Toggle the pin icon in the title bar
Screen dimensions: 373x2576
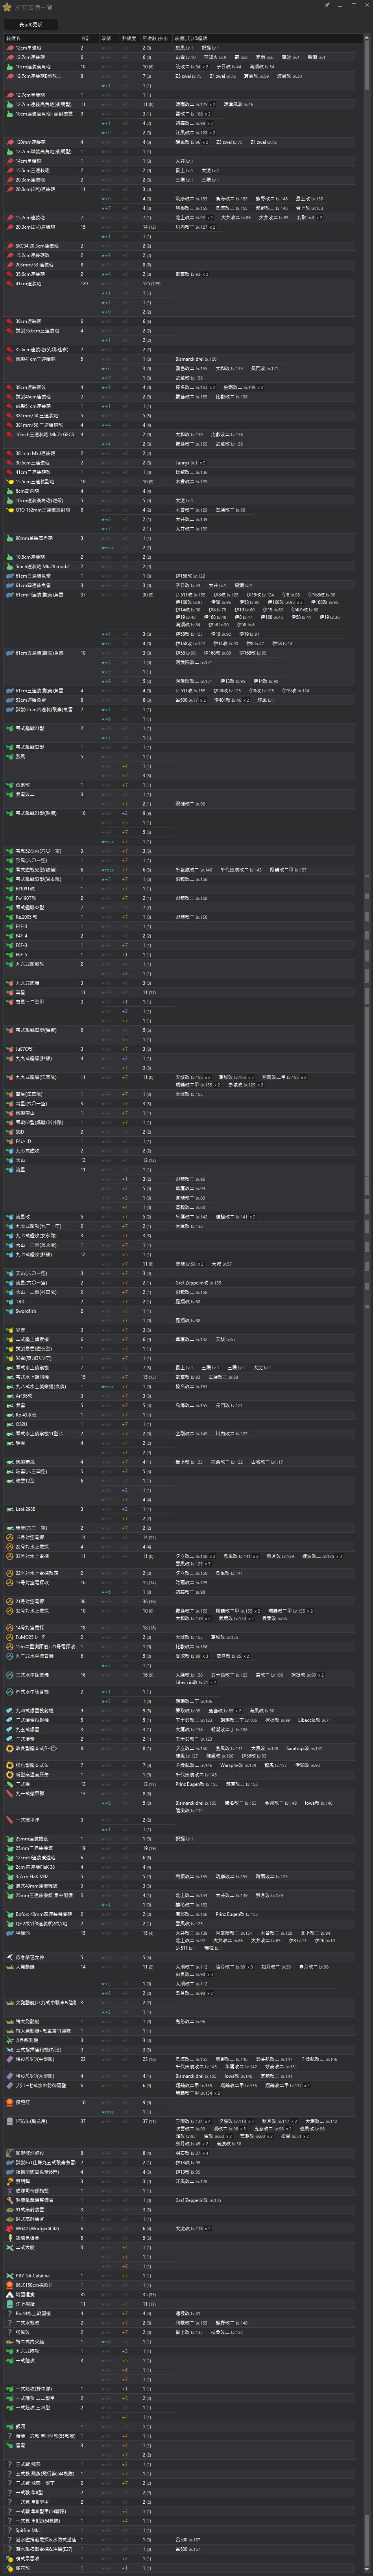pyautogui.click(x=327, y=5)
